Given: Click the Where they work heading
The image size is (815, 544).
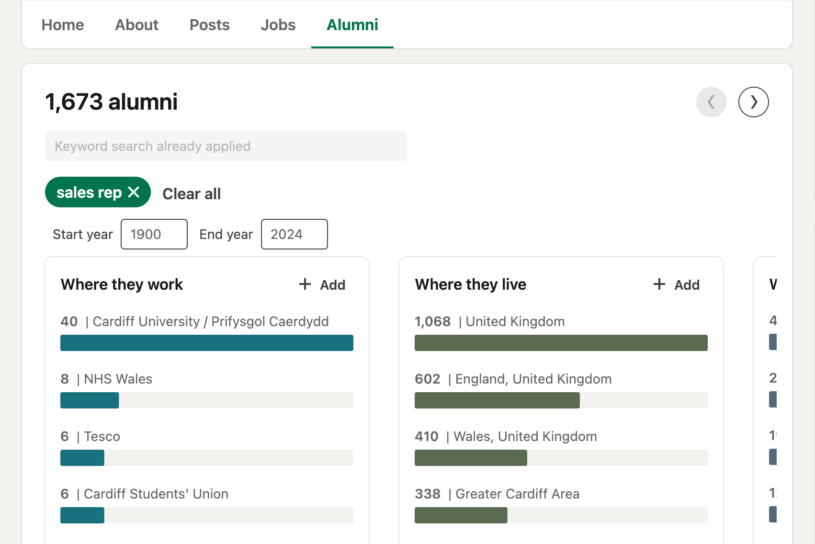Looking at the screenshot, I should [x=122, y=284].
